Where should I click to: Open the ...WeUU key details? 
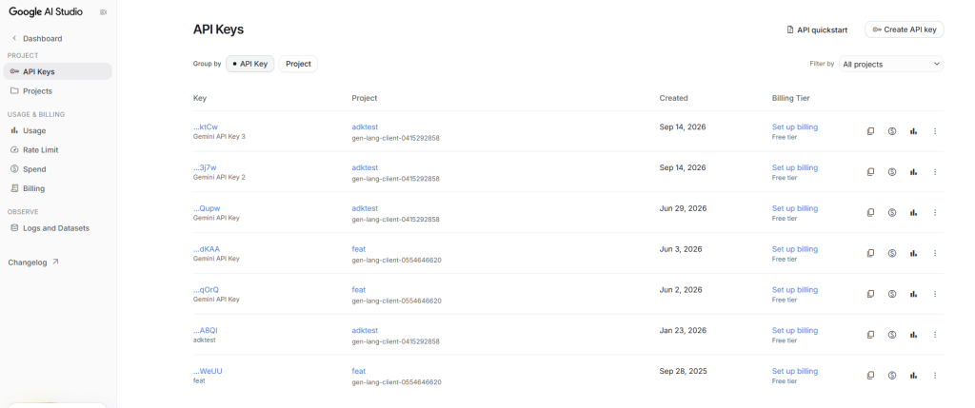[208, 371]
